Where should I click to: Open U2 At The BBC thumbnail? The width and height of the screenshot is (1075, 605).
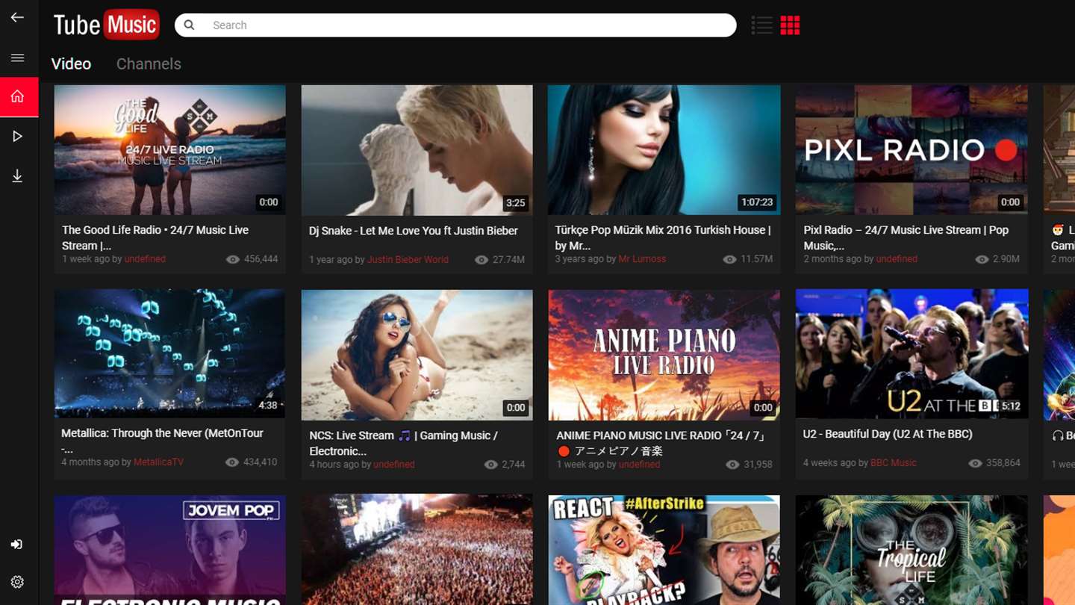click(x=912, y=353)
